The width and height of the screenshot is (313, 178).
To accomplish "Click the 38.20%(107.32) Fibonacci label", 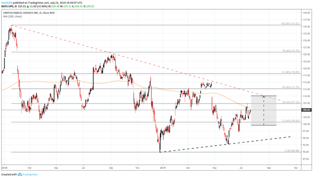I will click(291, 102).
